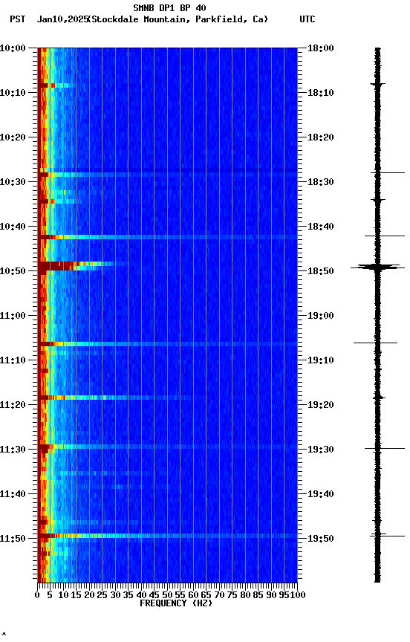Click the '50' frequency axis label
This screenshot has height=642, width=410.
click(167, 596)
